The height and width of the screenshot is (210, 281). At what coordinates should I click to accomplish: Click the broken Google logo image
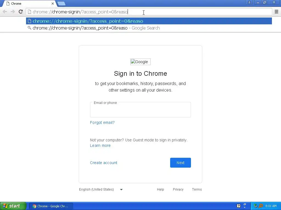(140, 62)
